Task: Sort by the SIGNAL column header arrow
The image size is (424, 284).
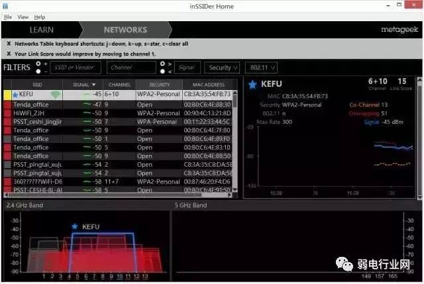Action: (93, 85)
